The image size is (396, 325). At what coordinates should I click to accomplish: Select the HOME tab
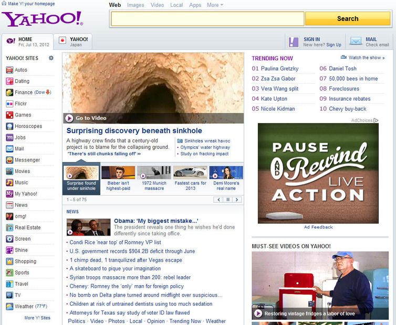pos(27,41)
